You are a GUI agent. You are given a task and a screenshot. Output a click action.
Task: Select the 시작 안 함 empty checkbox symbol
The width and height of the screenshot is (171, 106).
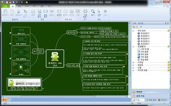139,49
